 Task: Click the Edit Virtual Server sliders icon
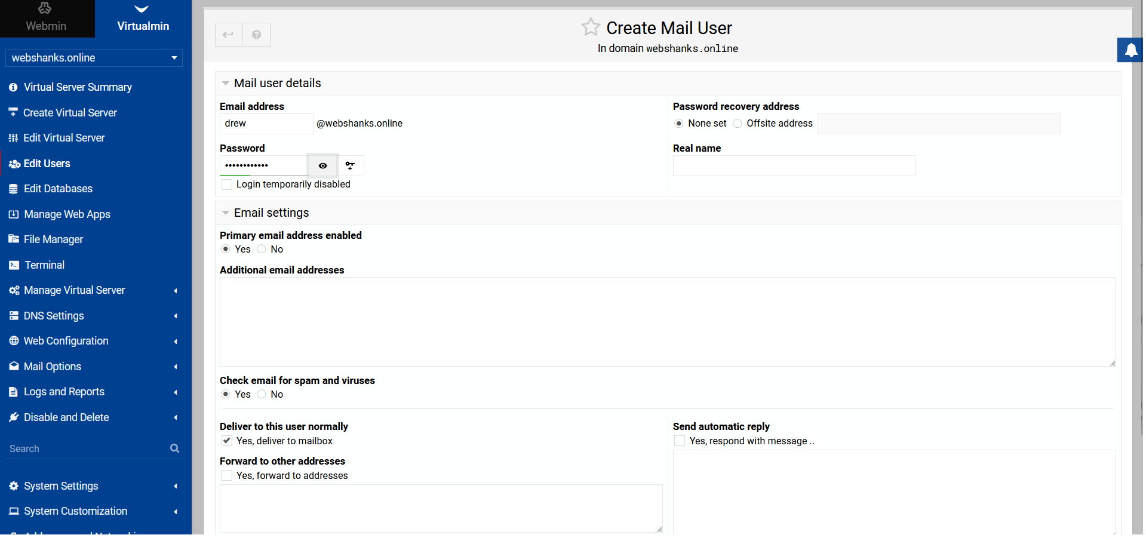tap(13, 138)
